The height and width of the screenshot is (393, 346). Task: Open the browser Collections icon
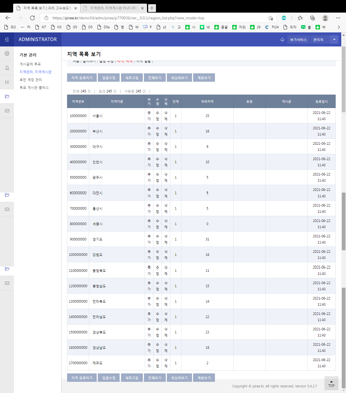[x=312, y=18]
